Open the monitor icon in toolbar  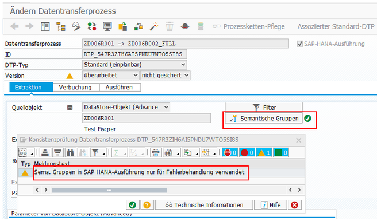107,26
